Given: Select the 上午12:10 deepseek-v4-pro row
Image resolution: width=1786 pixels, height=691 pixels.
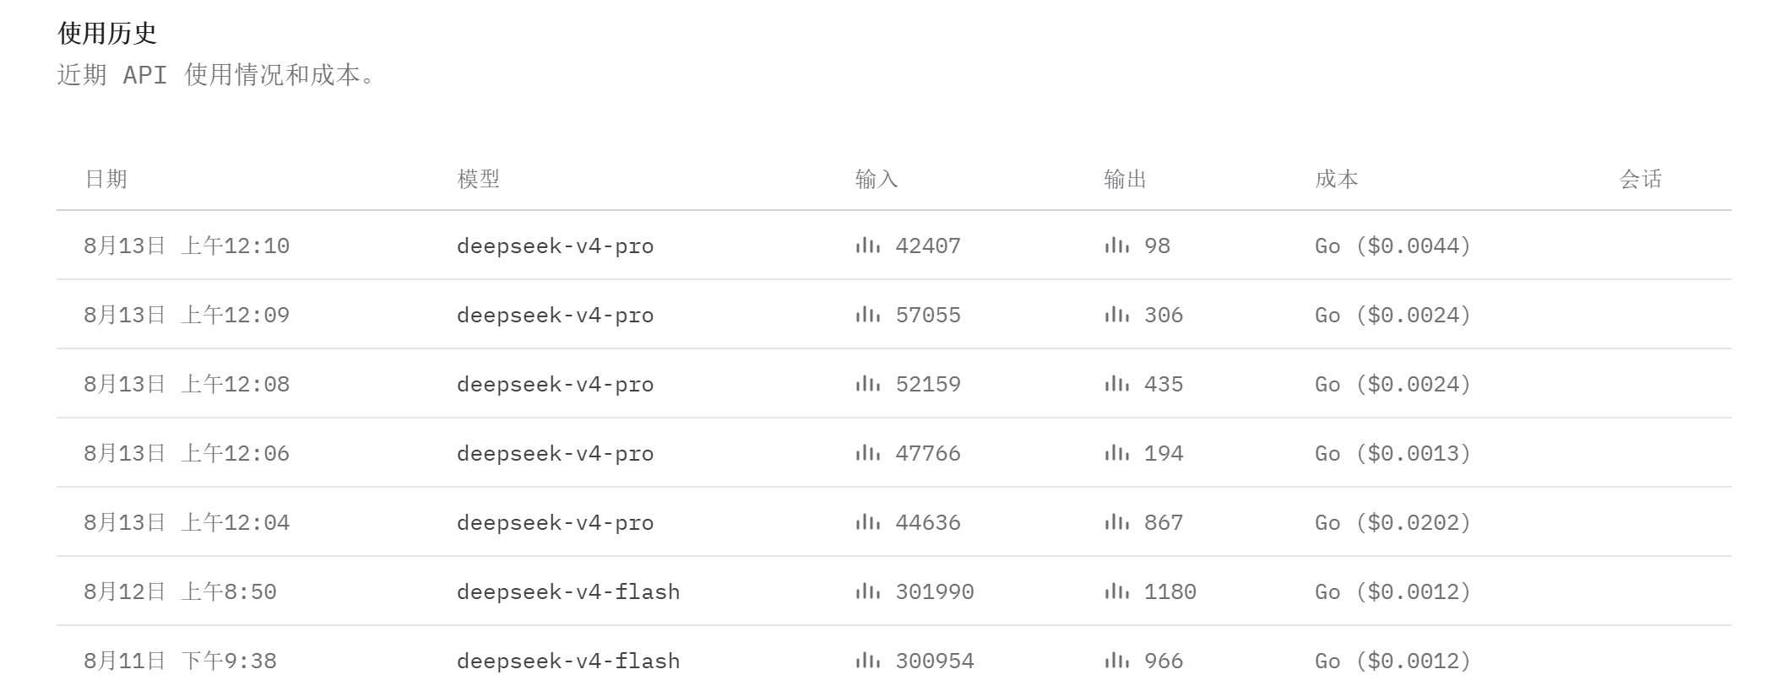Looking at the screenshot, I should (893, 246).
